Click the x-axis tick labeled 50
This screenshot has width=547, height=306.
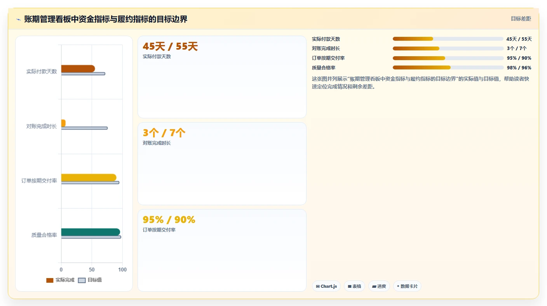[x=92, y=270]
